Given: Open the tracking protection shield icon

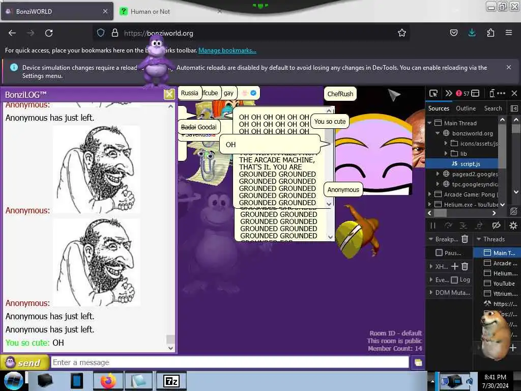Looking at the screenshot, I should point(101,33).
